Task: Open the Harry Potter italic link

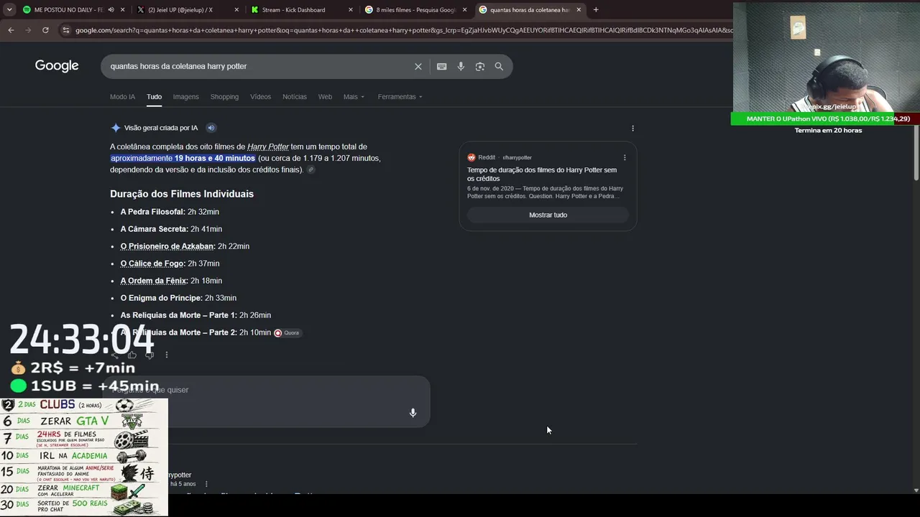Action: pyautogui.click(x=268, y=146)
